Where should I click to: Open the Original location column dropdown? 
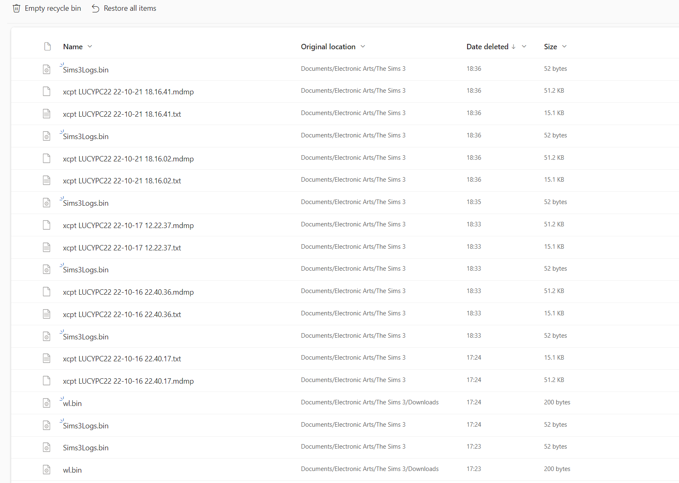pos(363,46)
